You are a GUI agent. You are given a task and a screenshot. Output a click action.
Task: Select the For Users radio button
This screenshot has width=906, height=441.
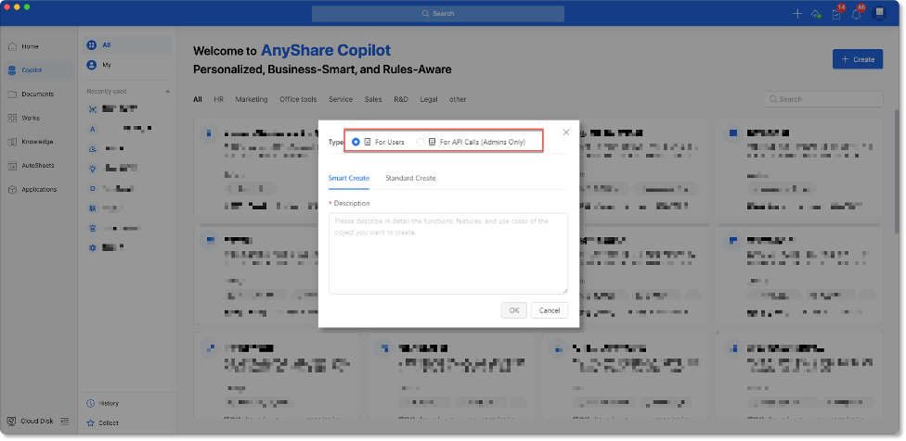(x=356, y=142)
